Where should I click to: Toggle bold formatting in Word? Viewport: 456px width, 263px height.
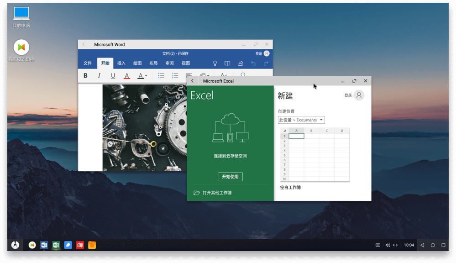85,76
